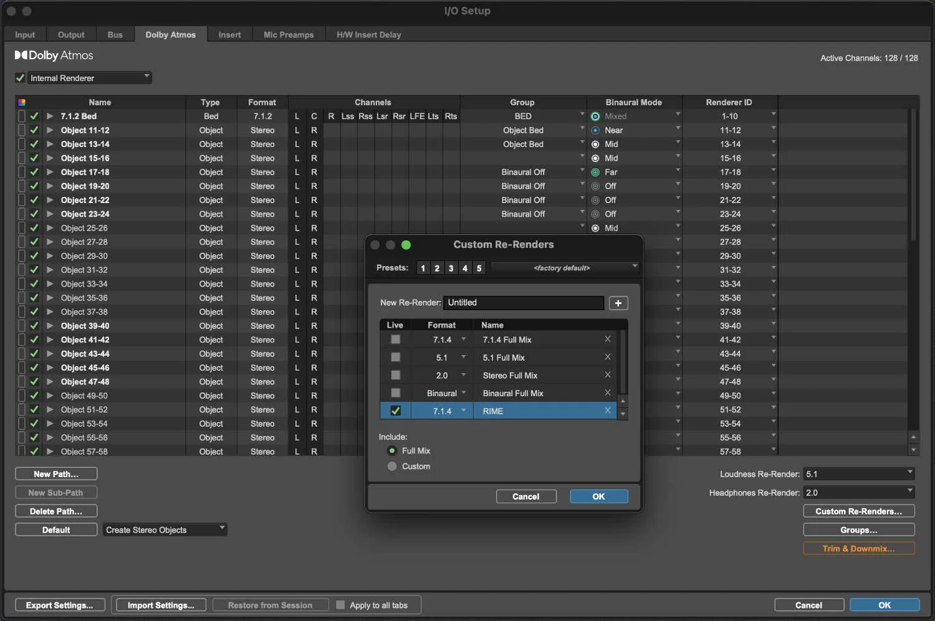This screenshot has height=621, width=935.
Task: Enable Live for 7.1.4 Full Mix
Action: pos(395,339)
